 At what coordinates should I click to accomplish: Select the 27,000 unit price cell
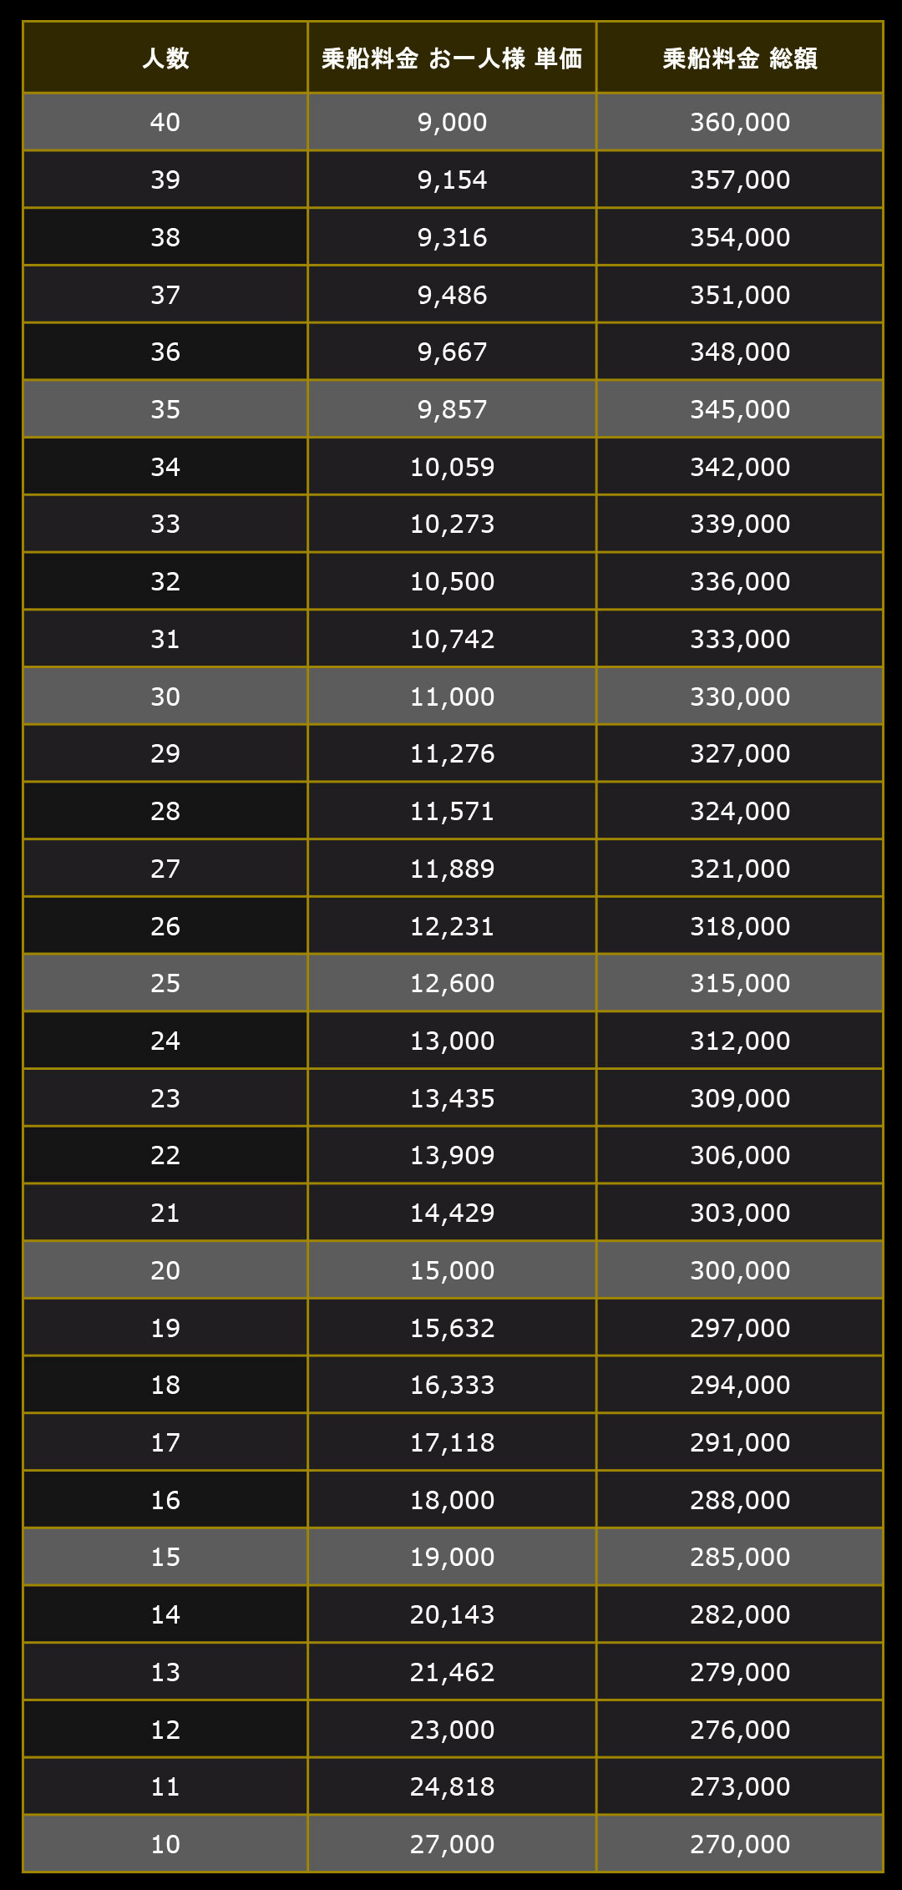coord(452,1844)
